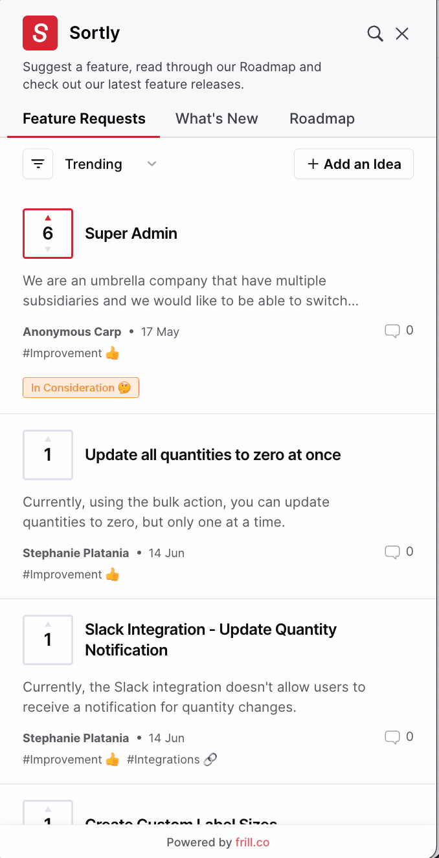This screenshot has height=858, width=439.
Task: Open search with the magnifier icon
Action: click(x=375, y=34)
